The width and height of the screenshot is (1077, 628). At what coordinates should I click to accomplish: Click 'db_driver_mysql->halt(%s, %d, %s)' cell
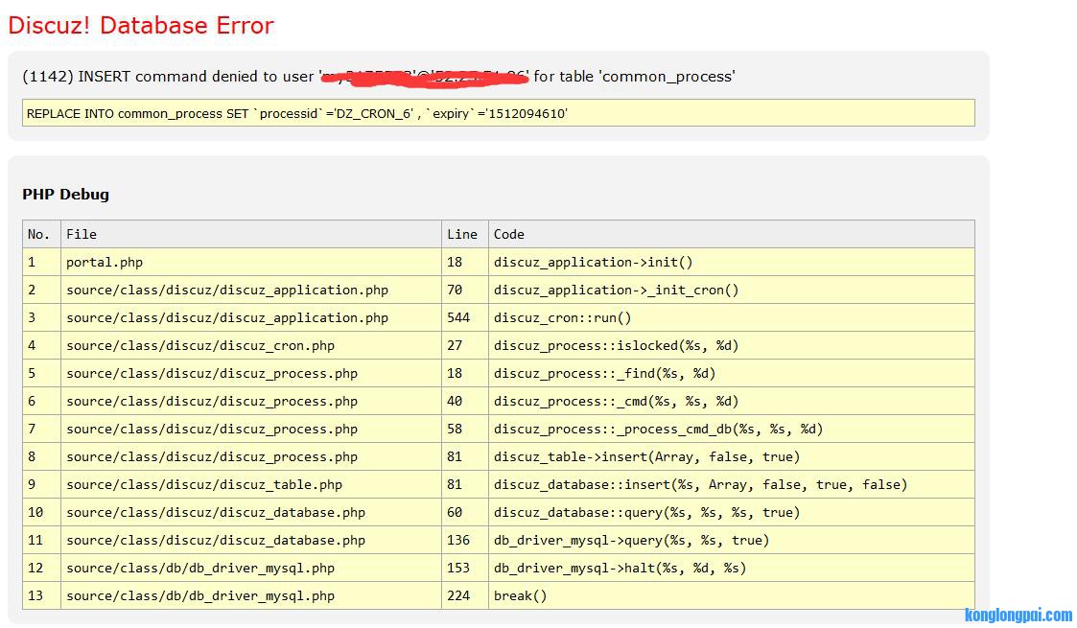click(732, 568)
